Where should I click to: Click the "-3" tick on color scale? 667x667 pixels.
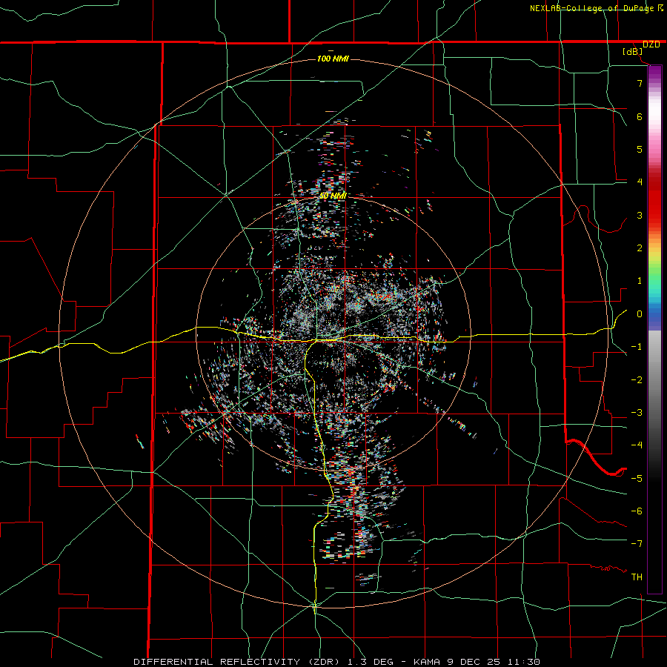point(637,413)
